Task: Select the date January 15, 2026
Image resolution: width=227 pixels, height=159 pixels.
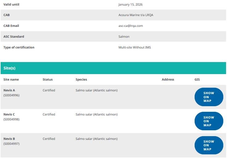Action: (130, 5)
